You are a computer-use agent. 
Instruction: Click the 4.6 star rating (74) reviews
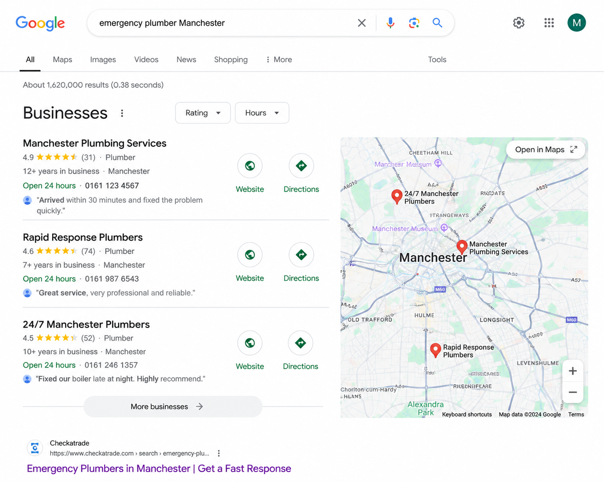(x=59, y=251)
